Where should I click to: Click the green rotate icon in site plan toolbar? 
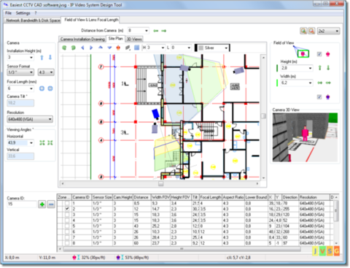64,47
